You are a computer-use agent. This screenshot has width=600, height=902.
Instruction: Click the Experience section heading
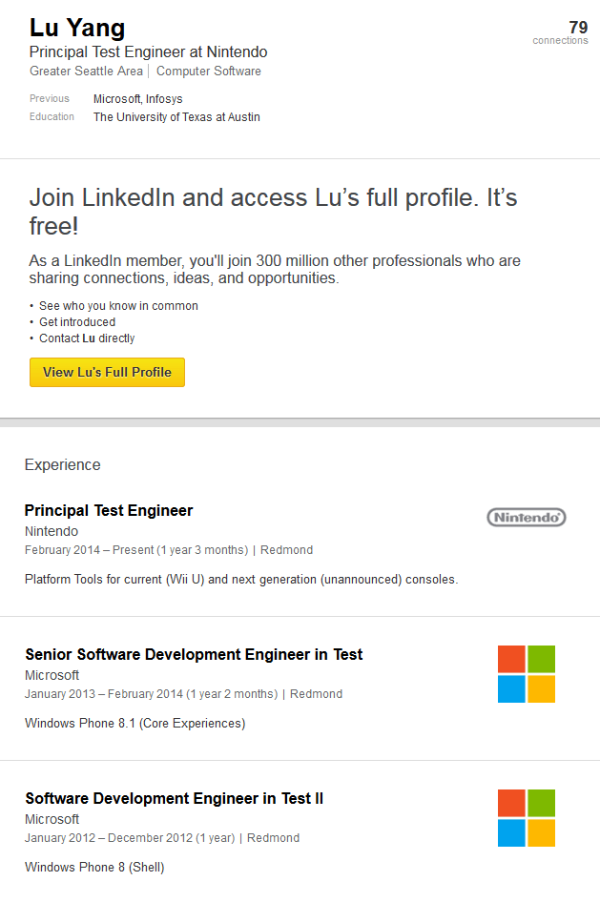tap(62, 465)
